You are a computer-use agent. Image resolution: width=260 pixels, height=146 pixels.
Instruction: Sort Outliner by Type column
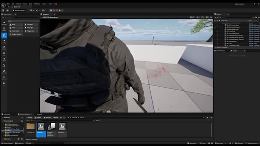250,21
